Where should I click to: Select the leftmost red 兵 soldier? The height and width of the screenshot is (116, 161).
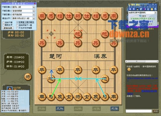coord(42,43)
